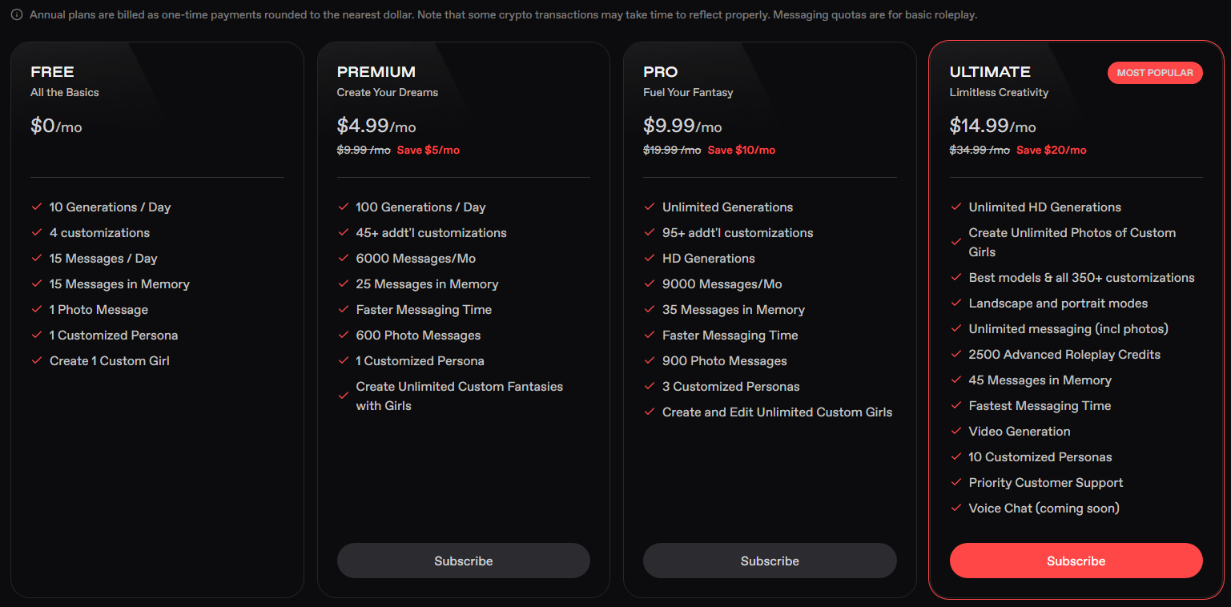Click the $14.99/mo Ultimate price

point(992,126)
